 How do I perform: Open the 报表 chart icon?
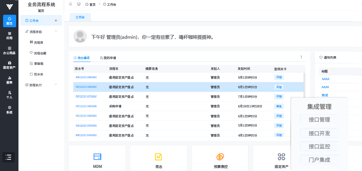pos(9,80)
